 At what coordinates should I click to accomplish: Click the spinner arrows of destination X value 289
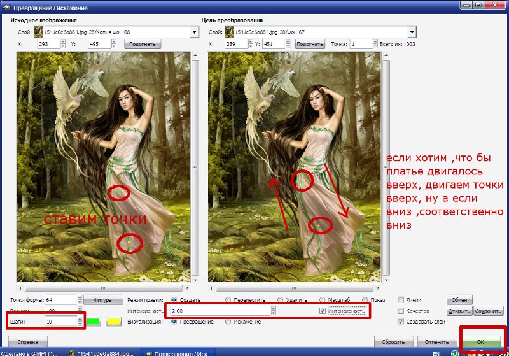point(250,44)
